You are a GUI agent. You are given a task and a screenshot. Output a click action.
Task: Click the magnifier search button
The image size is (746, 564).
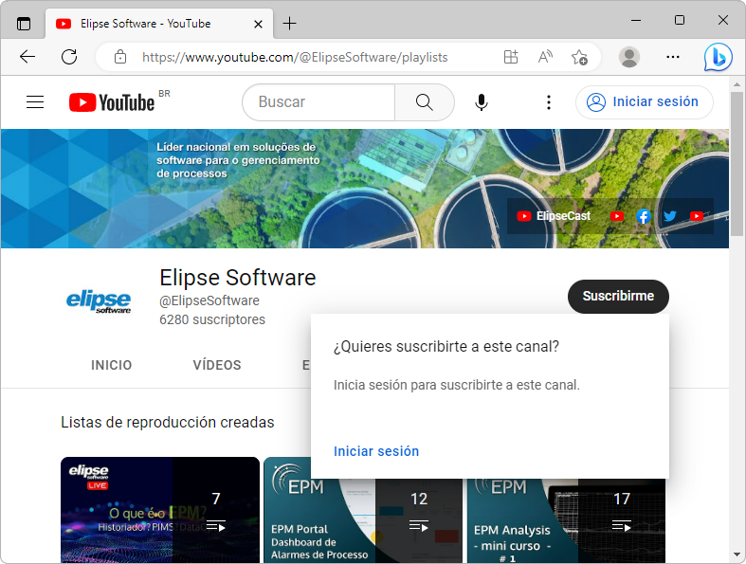(x=424, y=102)
